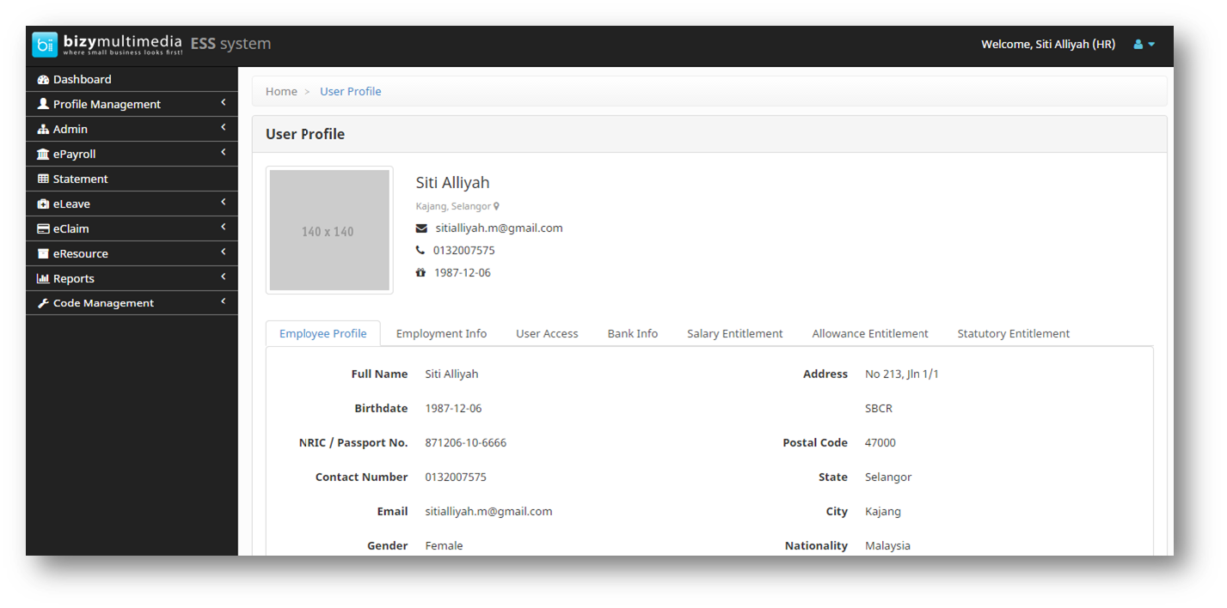Screen dimensions: 1227x608
Task: Click the ePayroll bank icon
Action: pos(43,155)
